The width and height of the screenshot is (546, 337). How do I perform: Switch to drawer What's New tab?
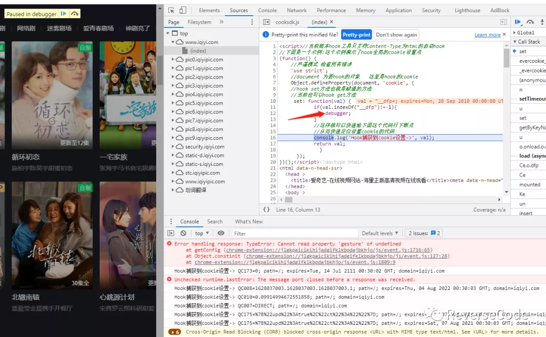[249, 221]
